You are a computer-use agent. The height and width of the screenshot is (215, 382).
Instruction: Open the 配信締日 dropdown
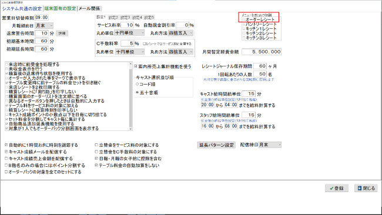click(x=270, y=145)
